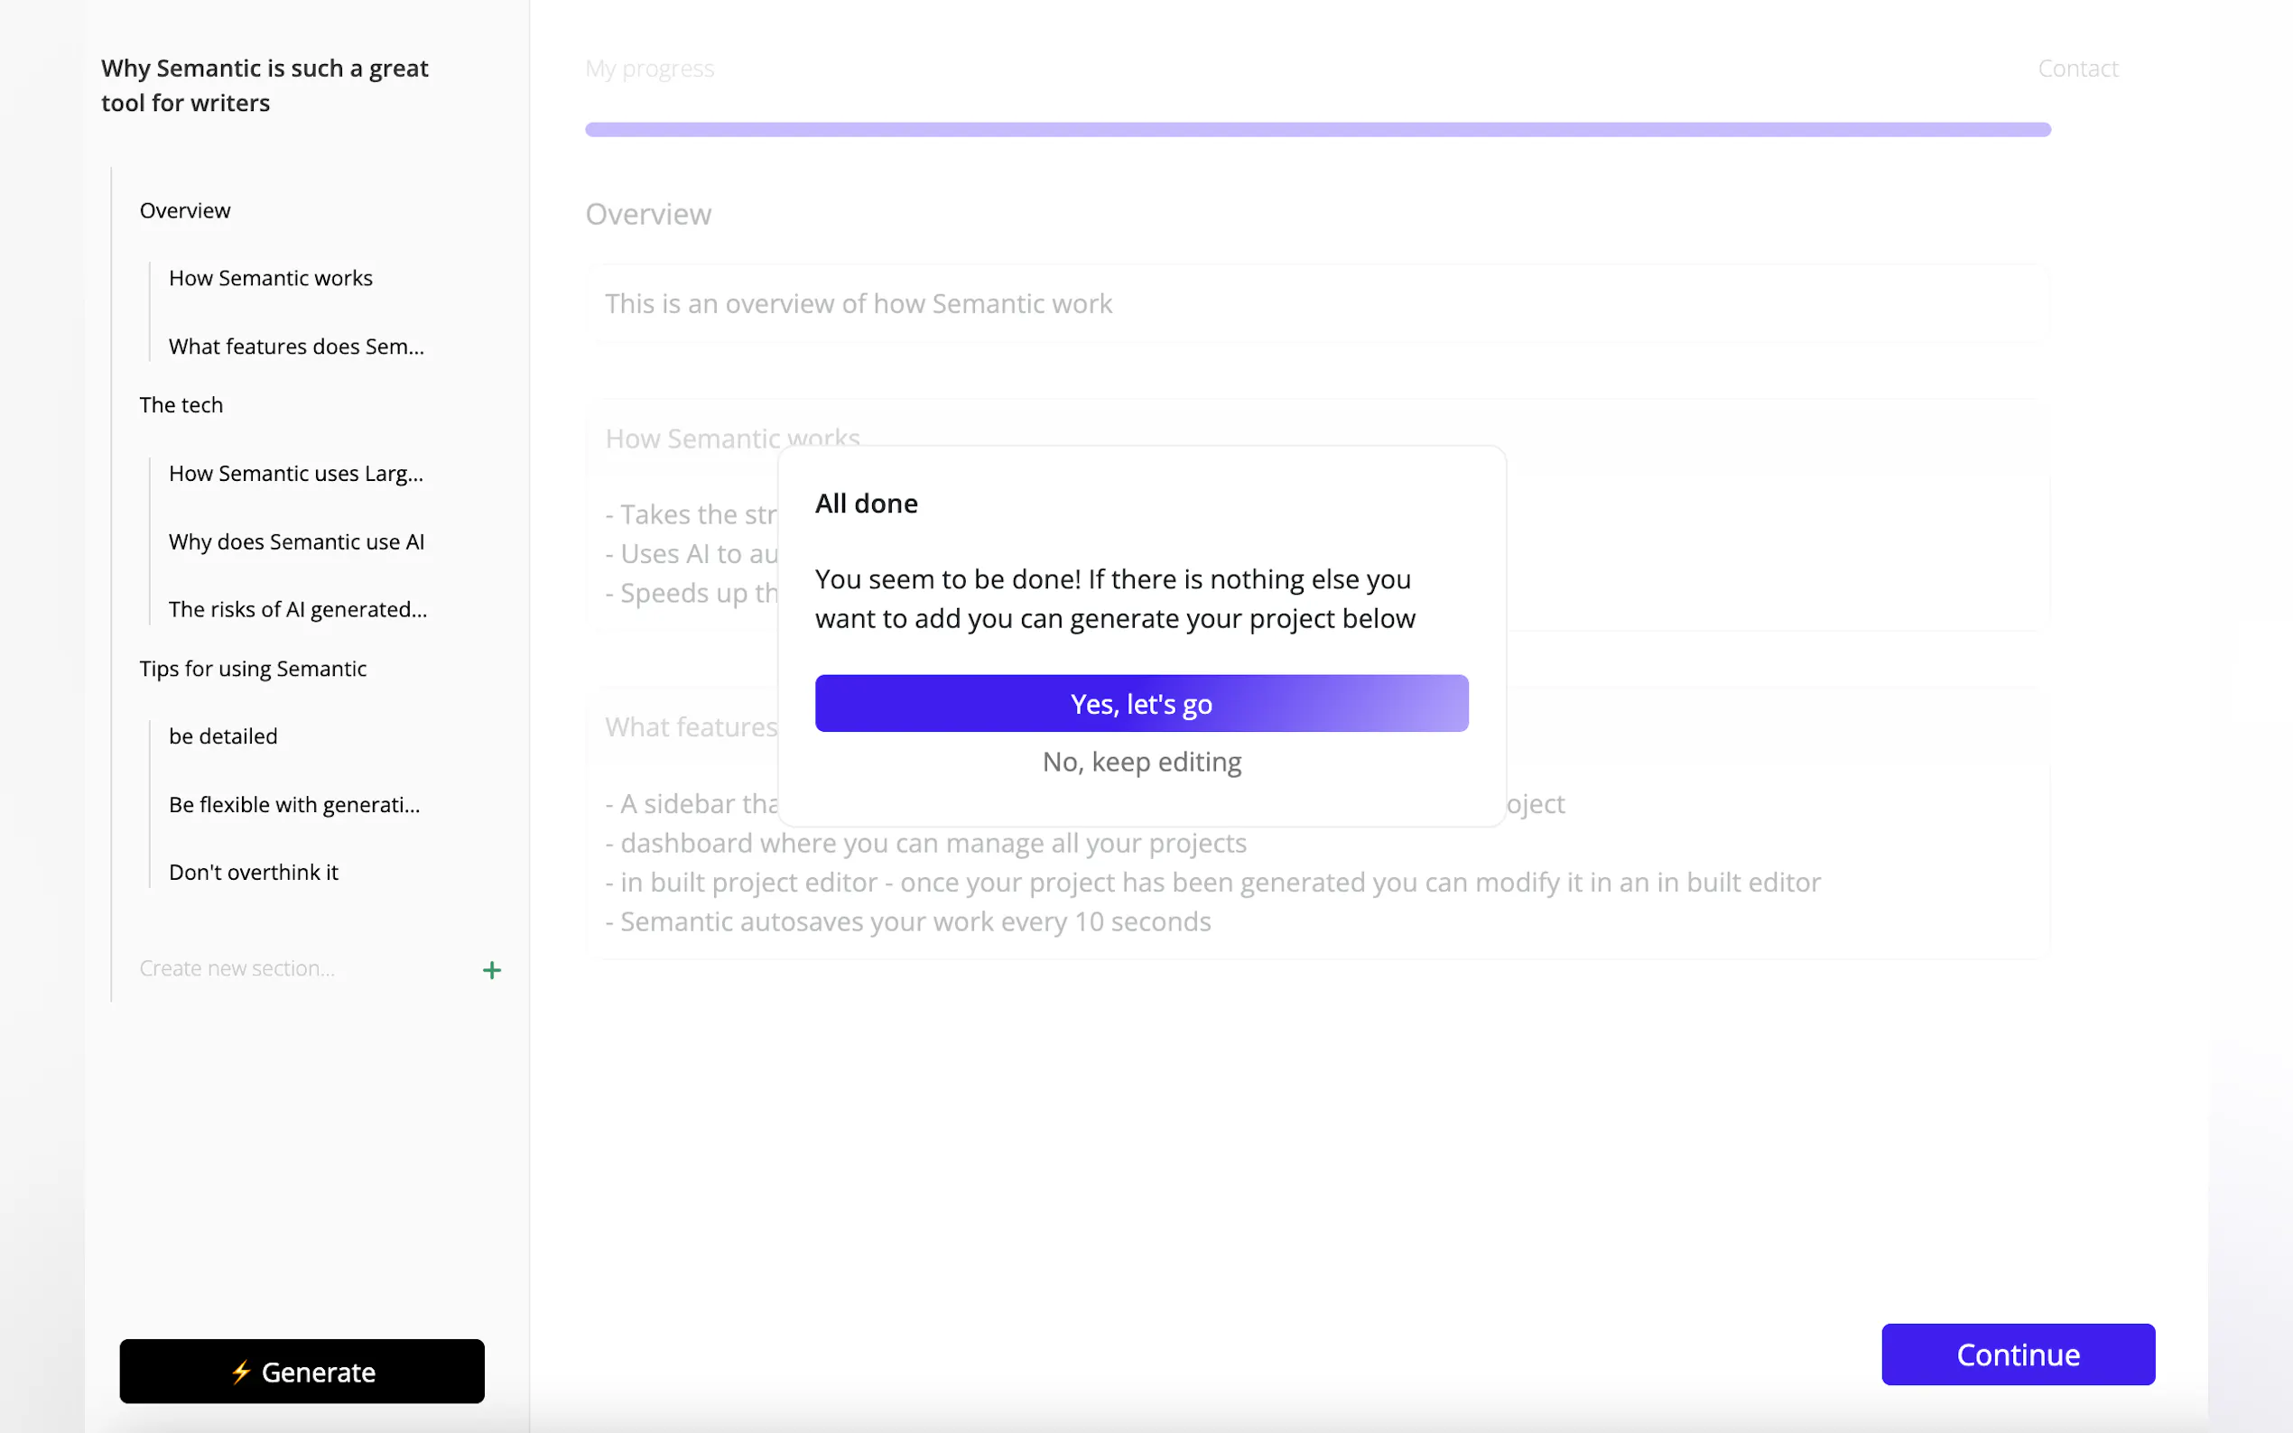This screenshot has height=1433, width=2293.
Task: Open the Contact link
Action: click(x=2077, y=69)
